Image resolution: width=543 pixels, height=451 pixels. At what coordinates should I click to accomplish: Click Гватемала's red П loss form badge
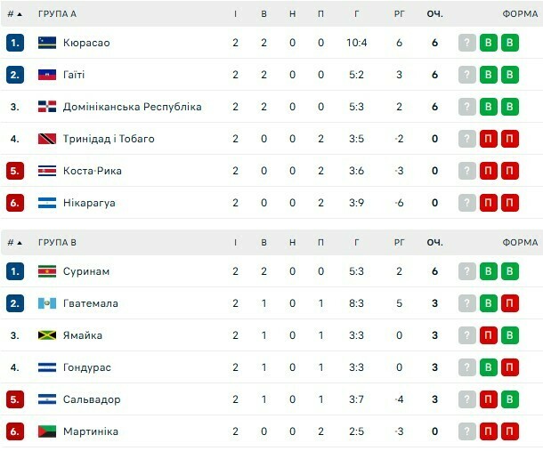[x=510, y=303]
